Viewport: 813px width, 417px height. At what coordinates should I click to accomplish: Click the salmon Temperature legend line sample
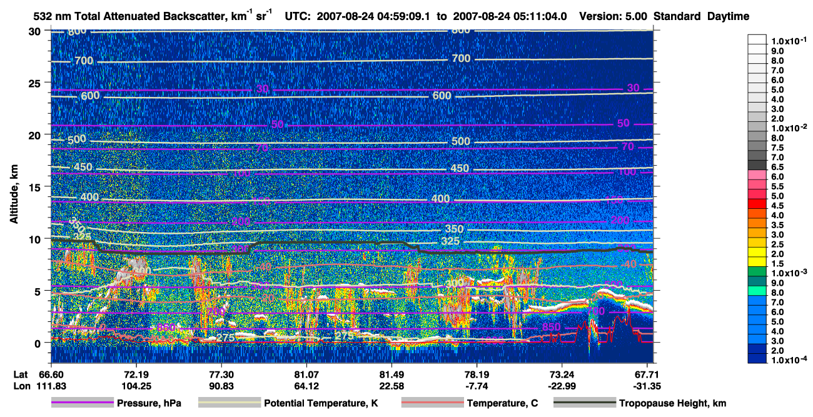coord(433,403)
